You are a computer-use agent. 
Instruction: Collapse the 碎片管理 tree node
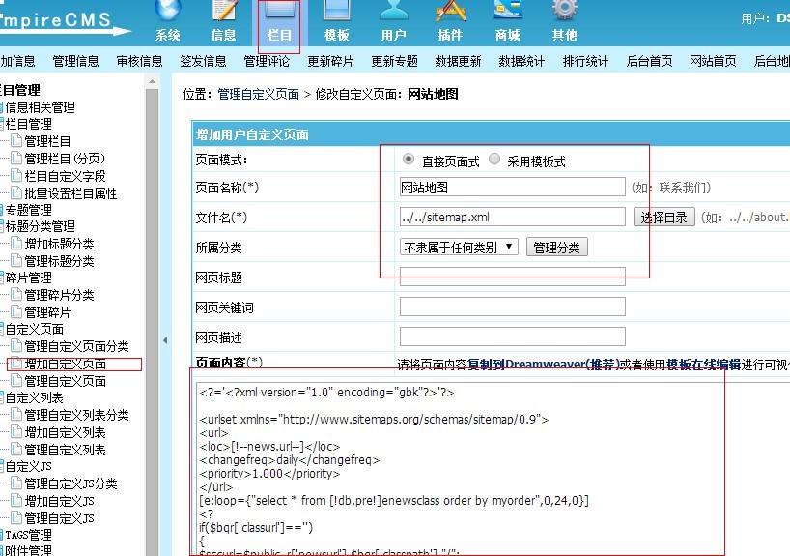2,278
